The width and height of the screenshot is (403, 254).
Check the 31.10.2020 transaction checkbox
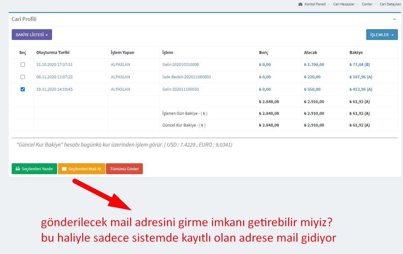tap(23, 64)
